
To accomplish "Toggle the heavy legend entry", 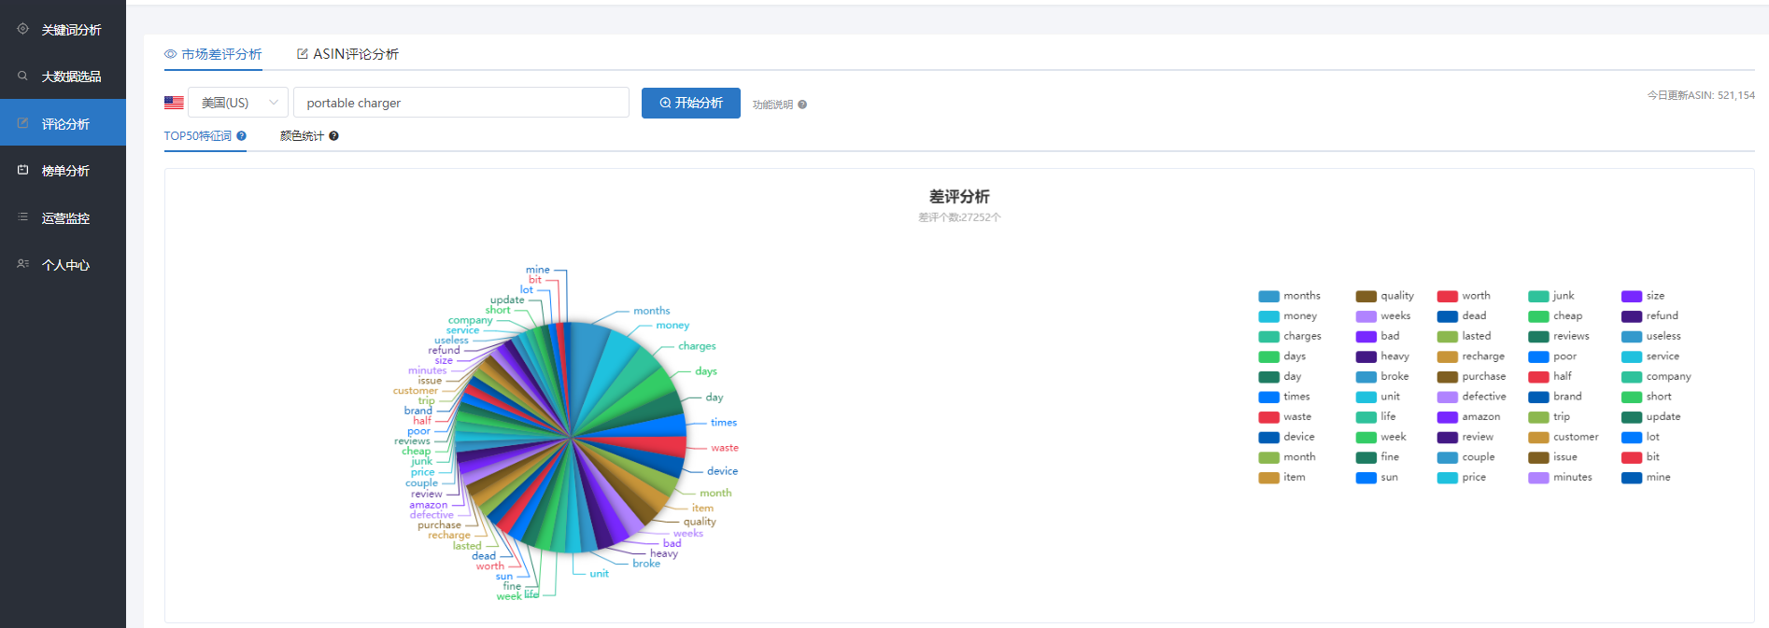I will pos(1382,356).
